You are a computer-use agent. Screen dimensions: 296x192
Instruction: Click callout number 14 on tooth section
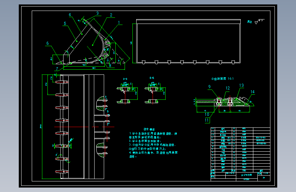[x=252, y=92]
